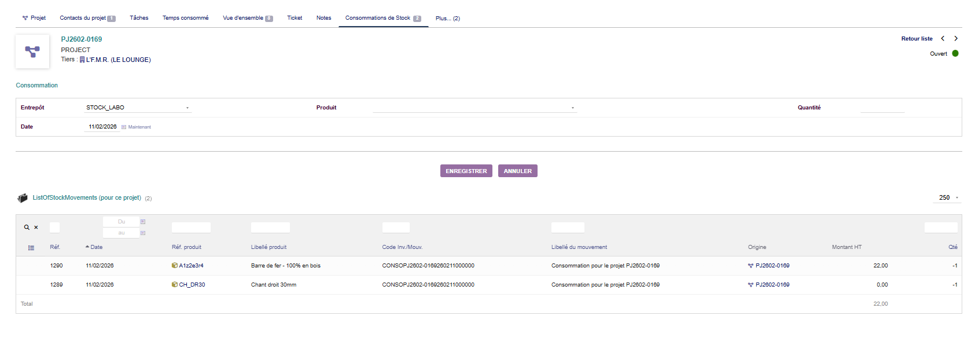Open the Temps consommé tab
This screenshot has height=352, width=975.
click(x=185, y=18)
